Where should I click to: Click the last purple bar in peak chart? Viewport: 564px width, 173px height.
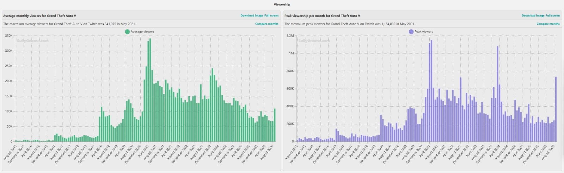pos(556,109)
